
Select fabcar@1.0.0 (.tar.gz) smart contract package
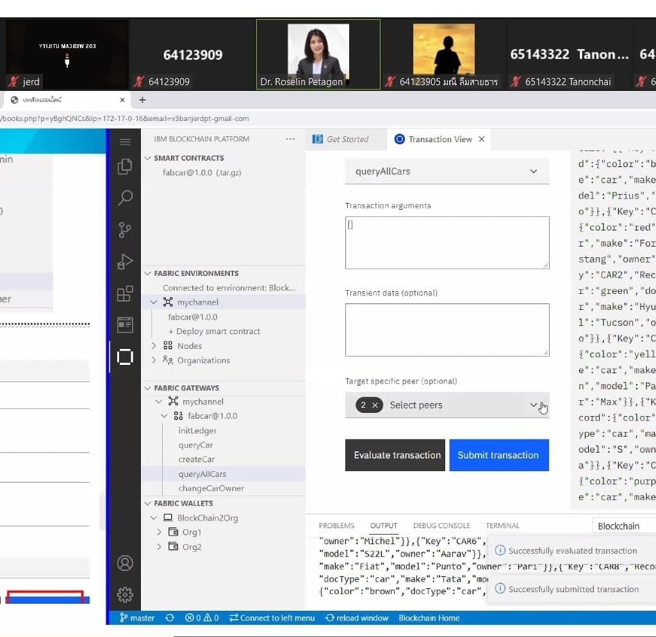coord(202,173)
